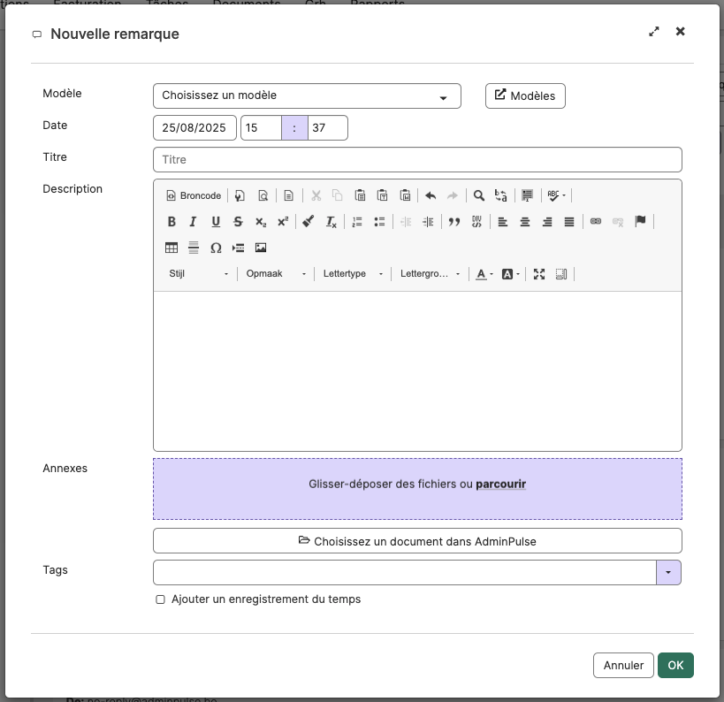724x702 pixels.
Task: Center align the text
Action: click(525, 222)
